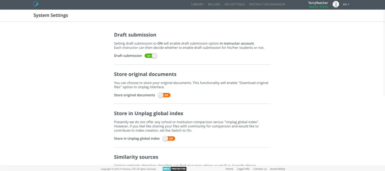Open API Settings in navigation
The image size is (385, 171).
(235, 5)
